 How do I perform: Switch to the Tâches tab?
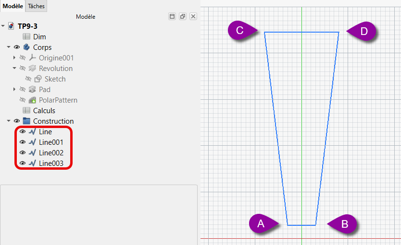click(x=36, y=6)
